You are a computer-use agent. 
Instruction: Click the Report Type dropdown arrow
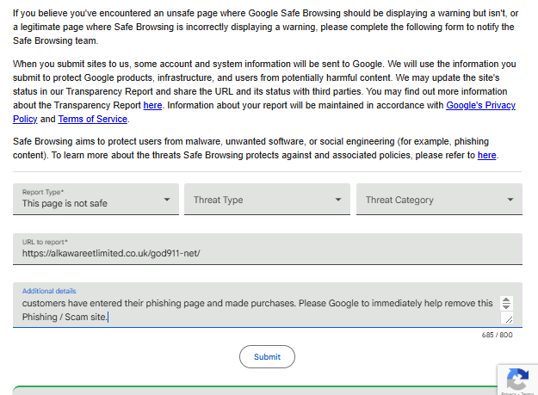pos(167,200)
